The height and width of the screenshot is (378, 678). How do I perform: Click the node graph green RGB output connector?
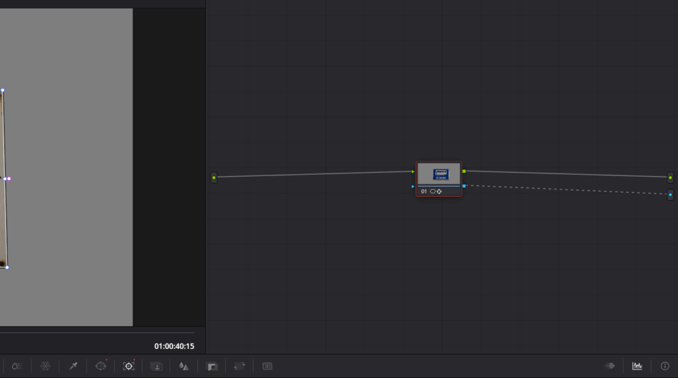coord(670,178)
